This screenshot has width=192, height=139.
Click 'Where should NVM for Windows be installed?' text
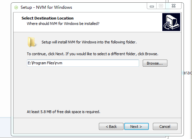(63, 24)
